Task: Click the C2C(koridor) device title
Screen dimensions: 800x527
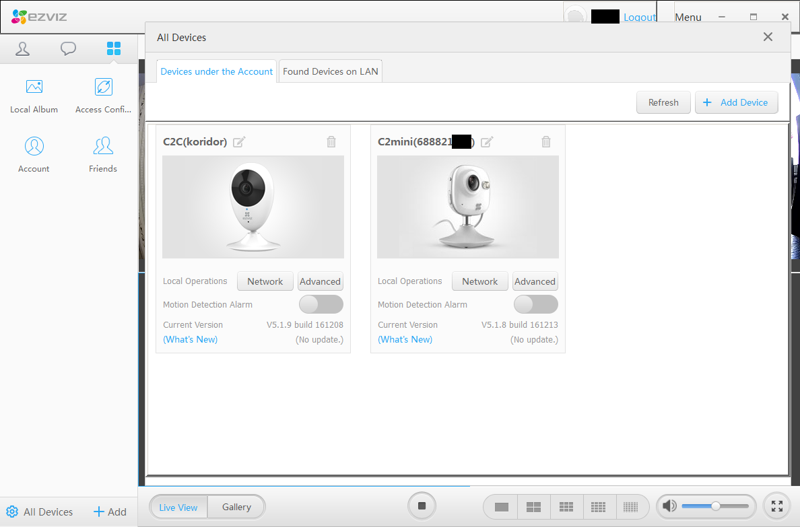Action: click(195, 142)
